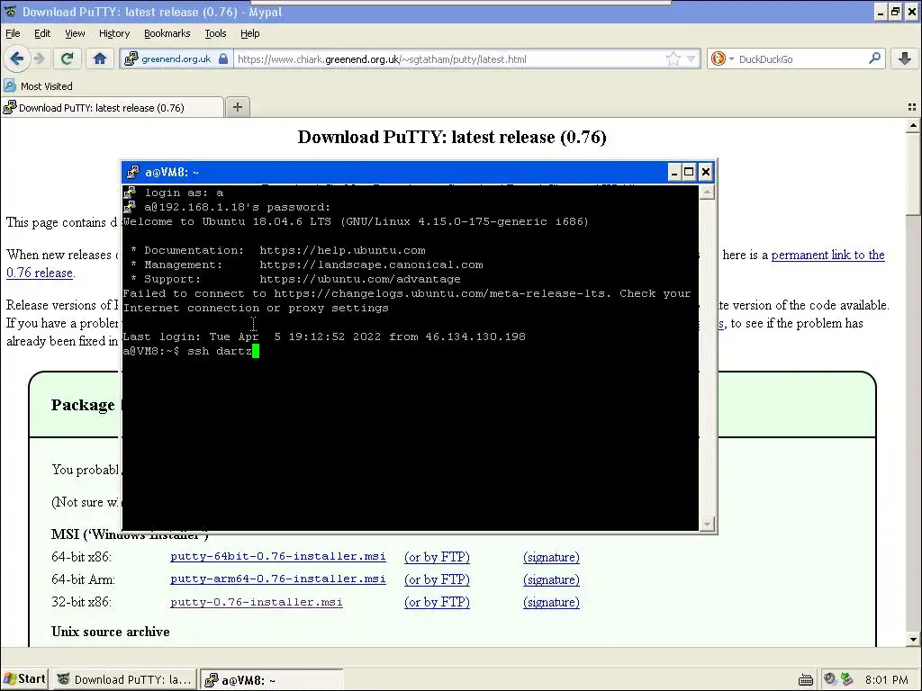The image size is (922, 691).
Task: Click PuTTY terminal scrollbar up arrow
Action: (708, 193)
